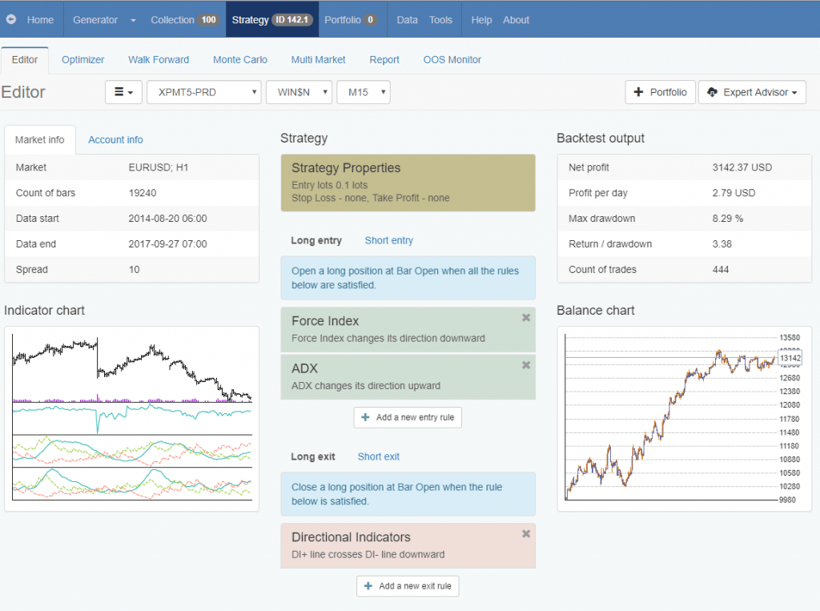Click the Balance chart graph
Viewport: 820px width, 611px height.
point(671,416)
